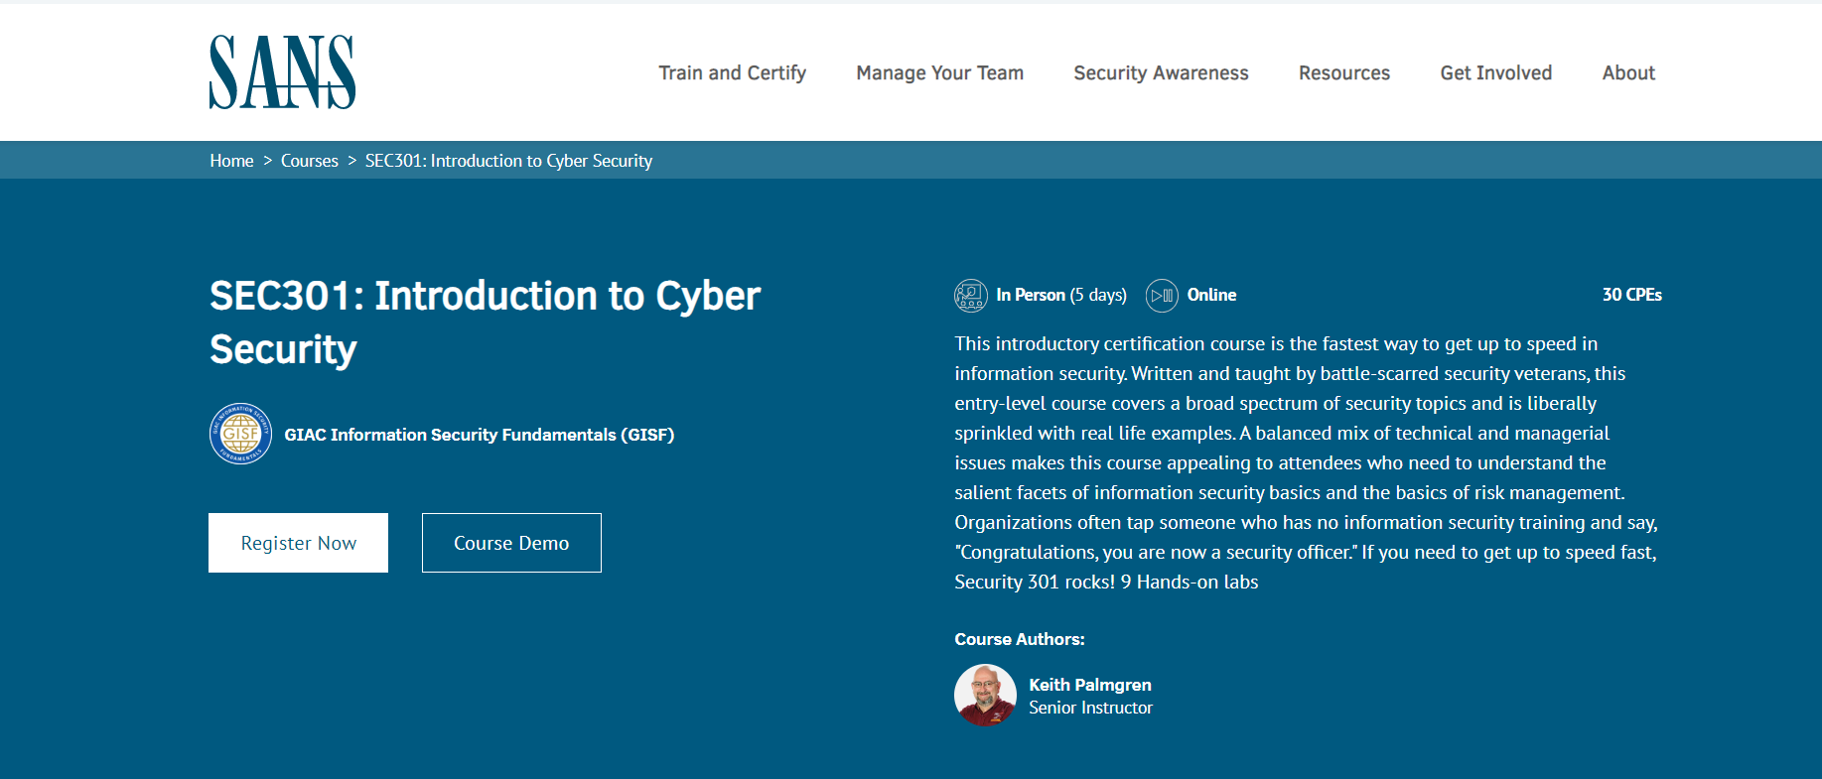Go to Courses breadcrumb

(310, 161)
